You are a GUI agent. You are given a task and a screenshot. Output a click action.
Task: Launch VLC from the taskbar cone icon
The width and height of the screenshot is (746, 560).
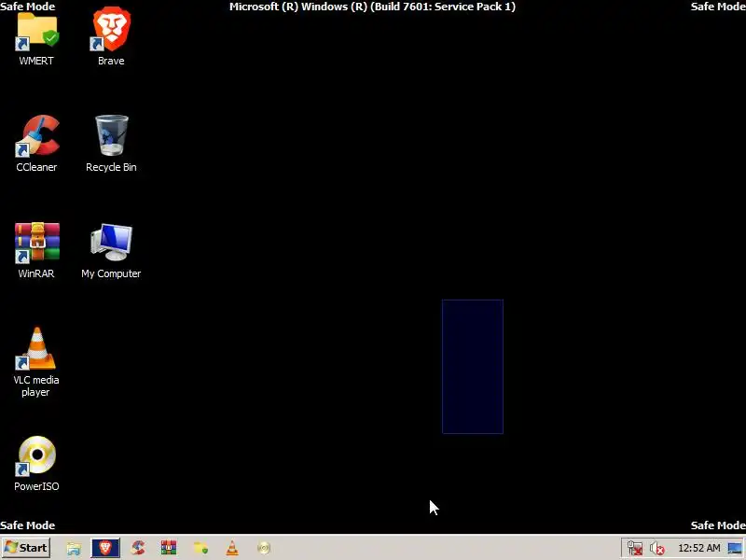click(x=232, y=548)
